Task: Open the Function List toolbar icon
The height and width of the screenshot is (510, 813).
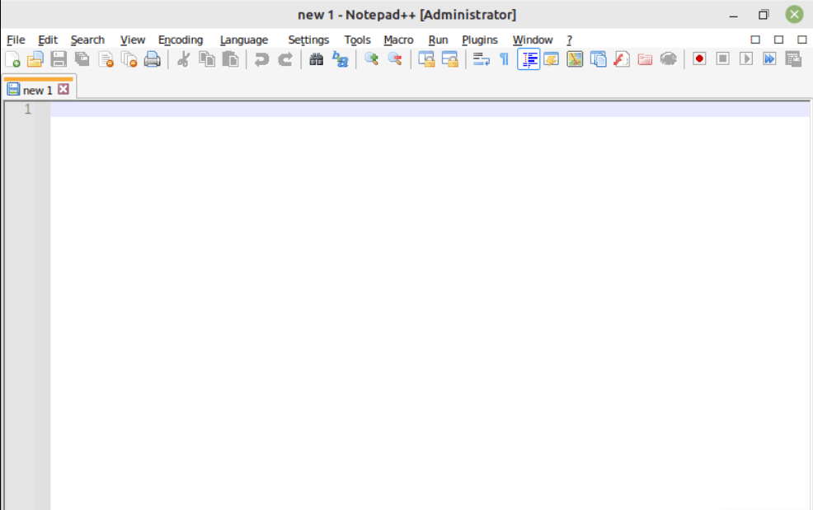Action: 621,59
